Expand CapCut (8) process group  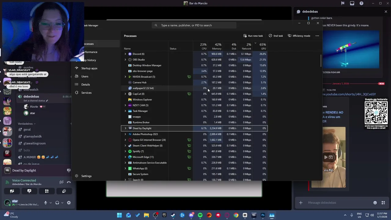tap(125, 94)
